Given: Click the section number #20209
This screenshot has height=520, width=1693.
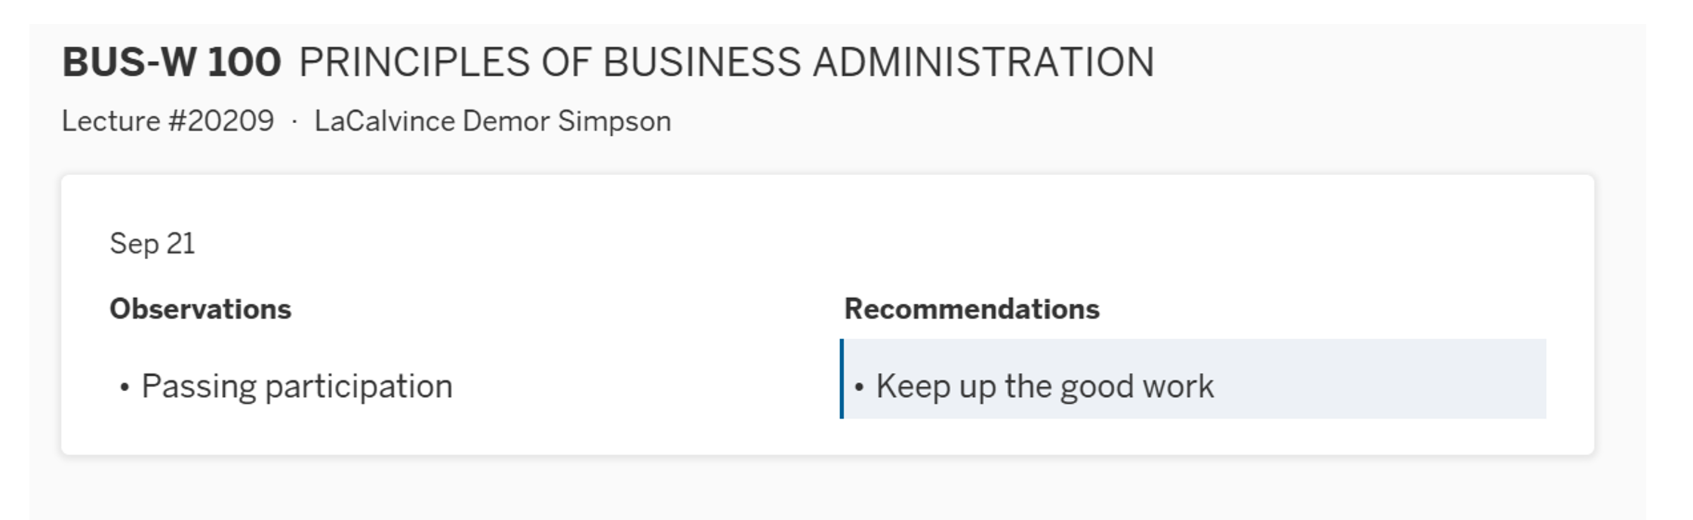Looking at the screenshot, I should click(x=221, y=122).
